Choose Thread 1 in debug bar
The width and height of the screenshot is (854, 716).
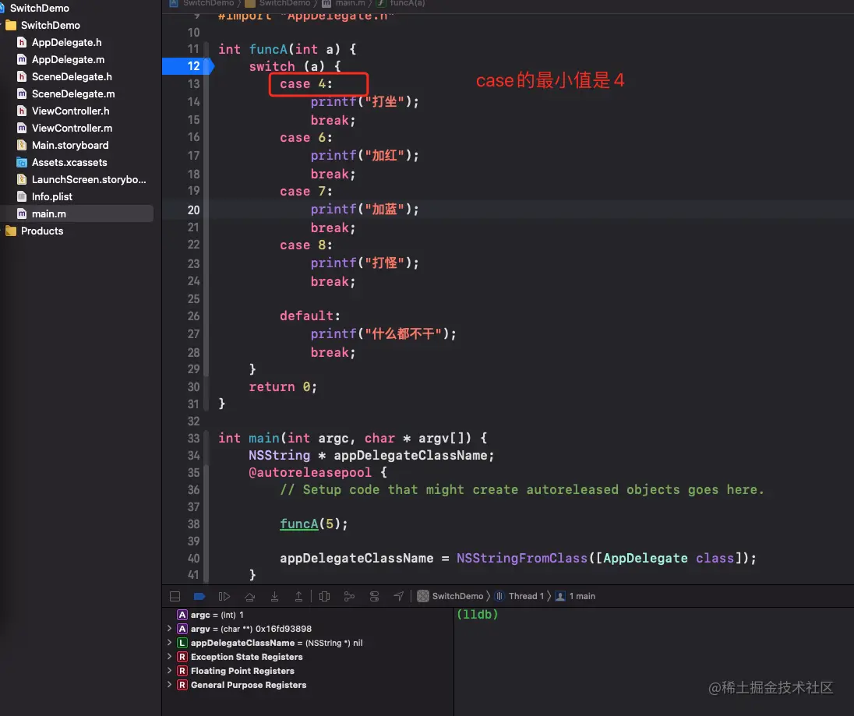(521, 596)
